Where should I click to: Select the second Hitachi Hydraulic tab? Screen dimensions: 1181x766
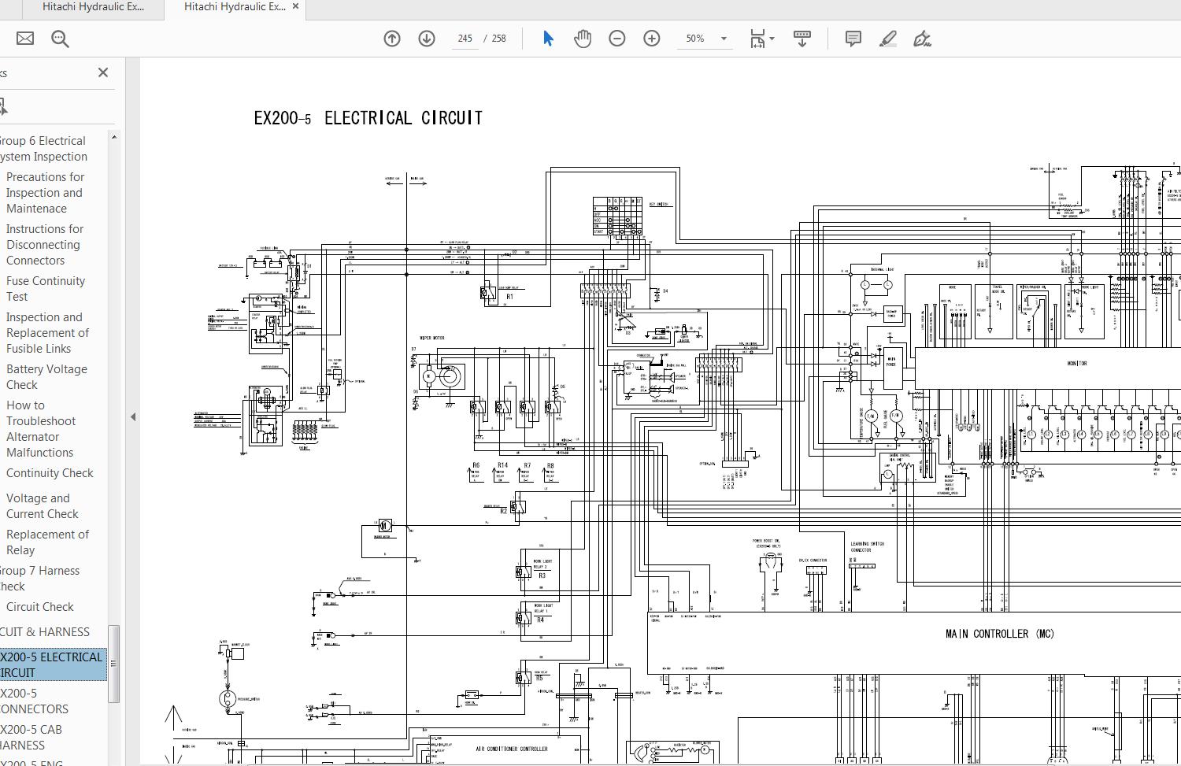[235, 7]
